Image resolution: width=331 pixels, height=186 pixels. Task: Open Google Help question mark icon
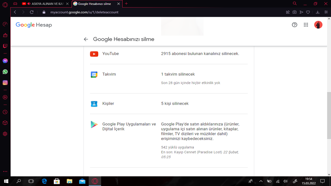[295, 25]
